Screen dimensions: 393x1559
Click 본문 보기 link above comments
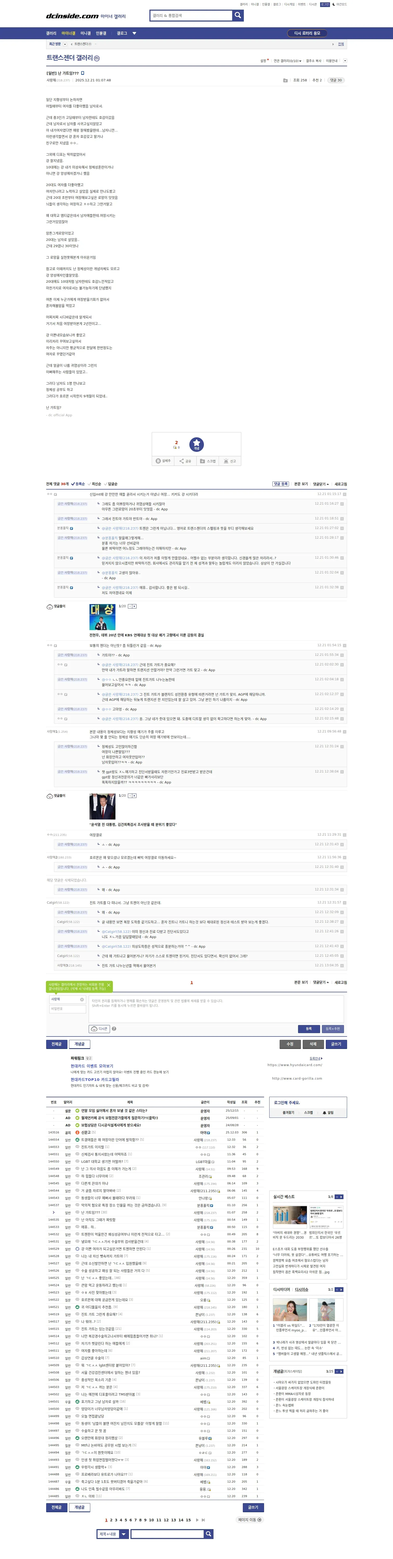[301, 484]
